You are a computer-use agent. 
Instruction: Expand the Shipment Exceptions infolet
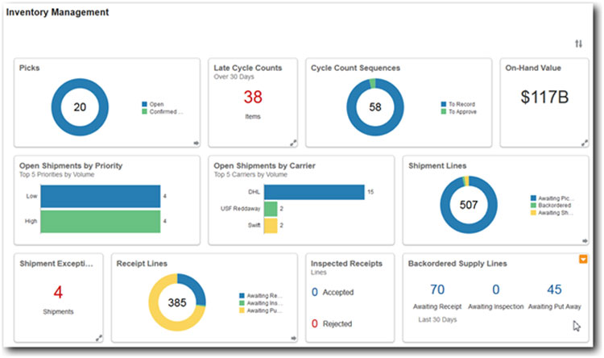pos(99,338)
